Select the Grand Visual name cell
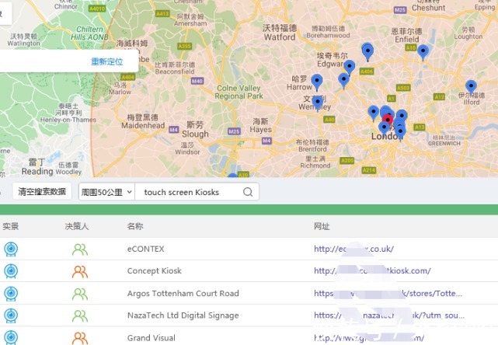 pos(151,338)
